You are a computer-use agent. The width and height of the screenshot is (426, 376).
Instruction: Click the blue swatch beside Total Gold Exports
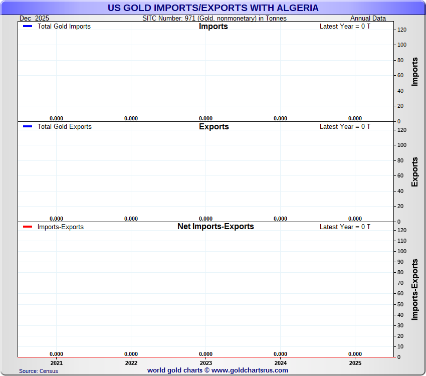[28, 127]
